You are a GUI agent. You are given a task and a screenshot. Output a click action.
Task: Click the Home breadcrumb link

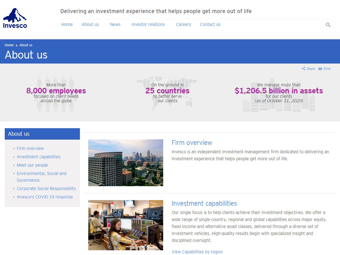pos(9,45)
